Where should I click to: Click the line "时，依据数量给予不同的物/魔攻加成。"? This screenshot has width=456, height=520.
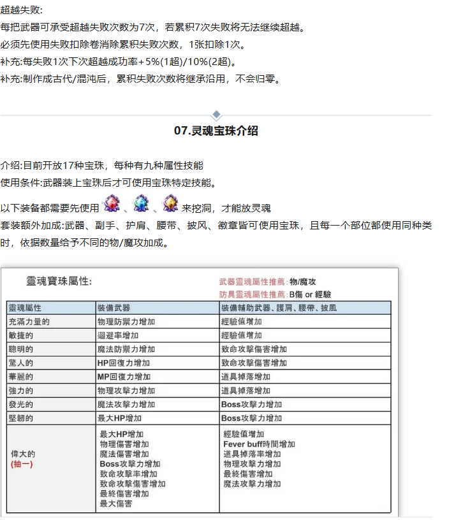[x=85, y=243]
